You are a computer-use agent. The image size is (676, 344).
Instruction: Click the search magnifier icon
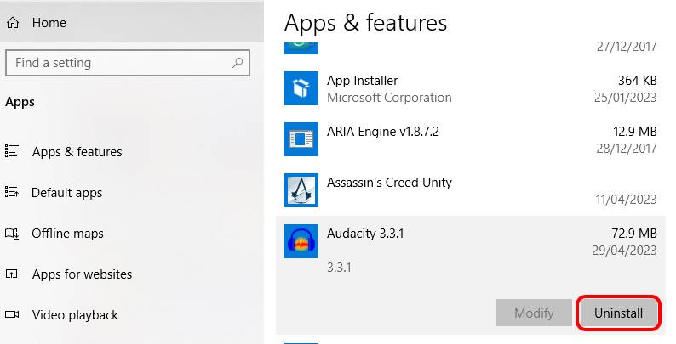point(238,63)
